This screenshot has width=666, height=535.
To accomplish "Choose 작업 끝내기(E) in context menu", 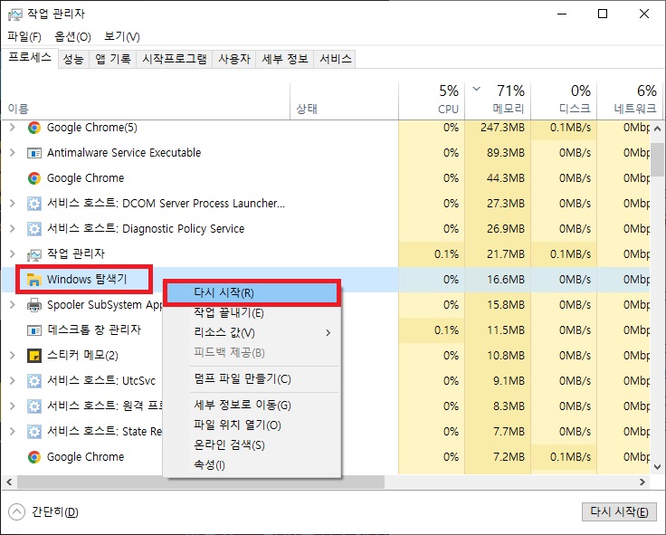I will tap(252, 313).
